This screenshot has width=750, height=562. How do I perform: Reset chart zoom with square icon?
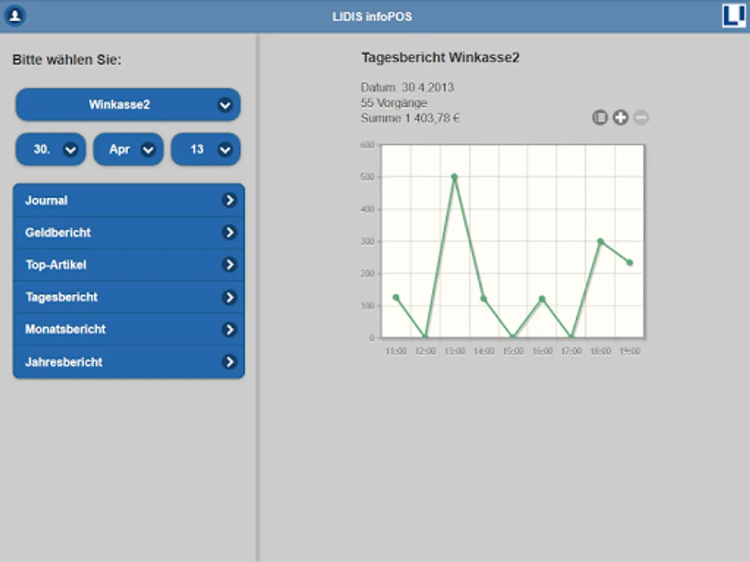(x=600, y=117)
